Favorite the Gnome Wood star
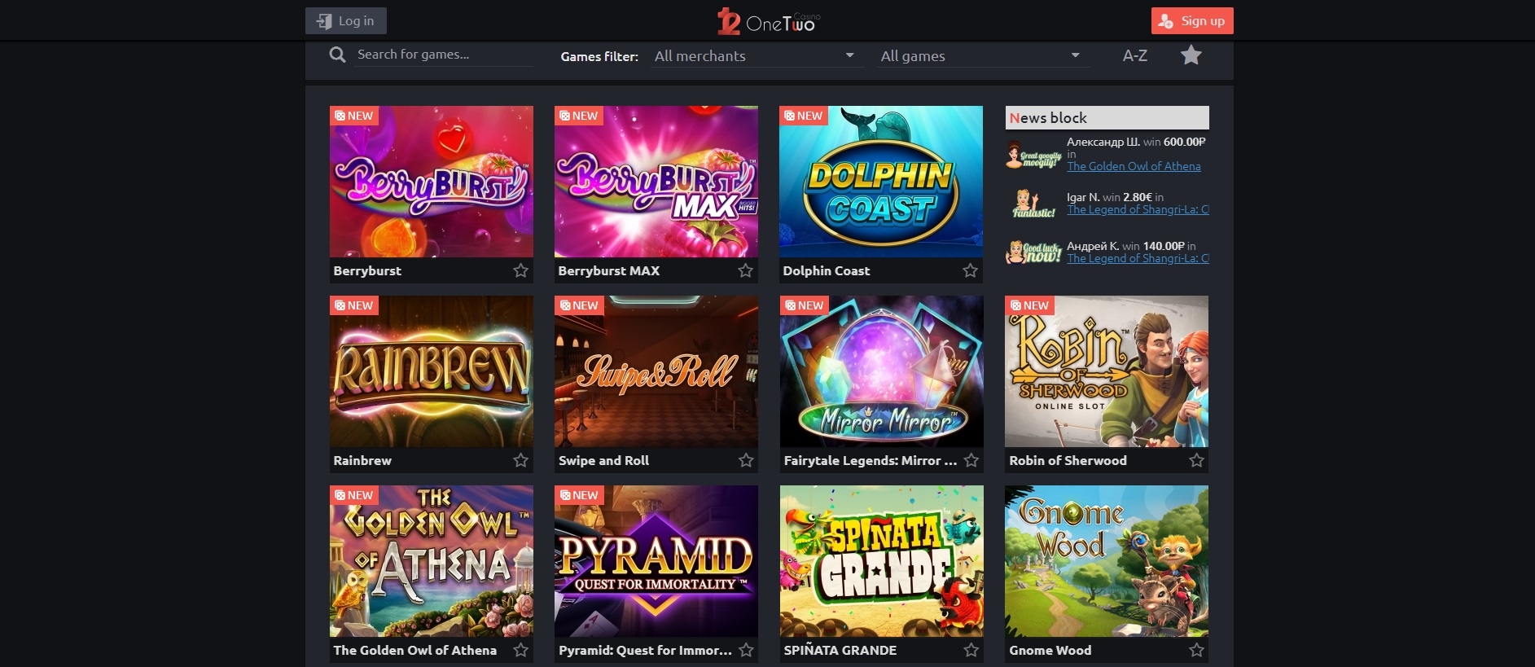 1195,650
